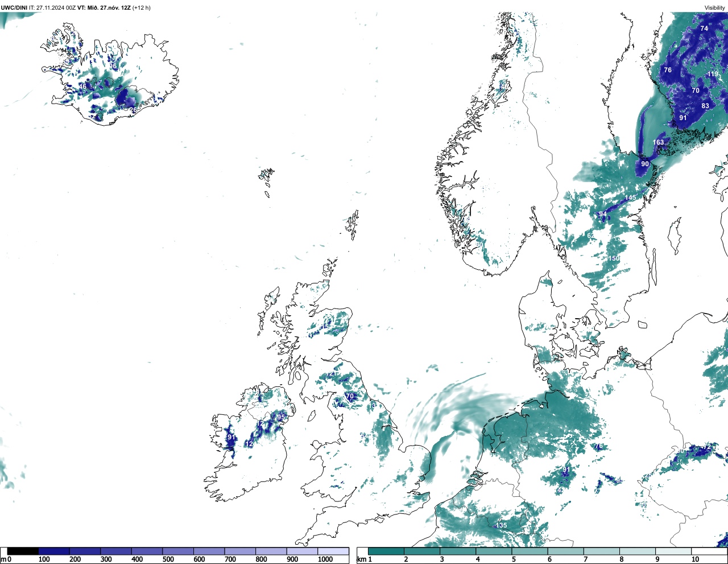The width and height of the screenshot is (728, 564).
Task: Select the 800–900 m pale lavender swatch
Action: point(271,551)
